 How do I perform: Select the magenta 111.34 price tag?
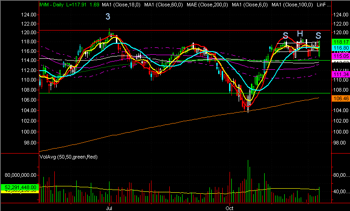[340, 74]
